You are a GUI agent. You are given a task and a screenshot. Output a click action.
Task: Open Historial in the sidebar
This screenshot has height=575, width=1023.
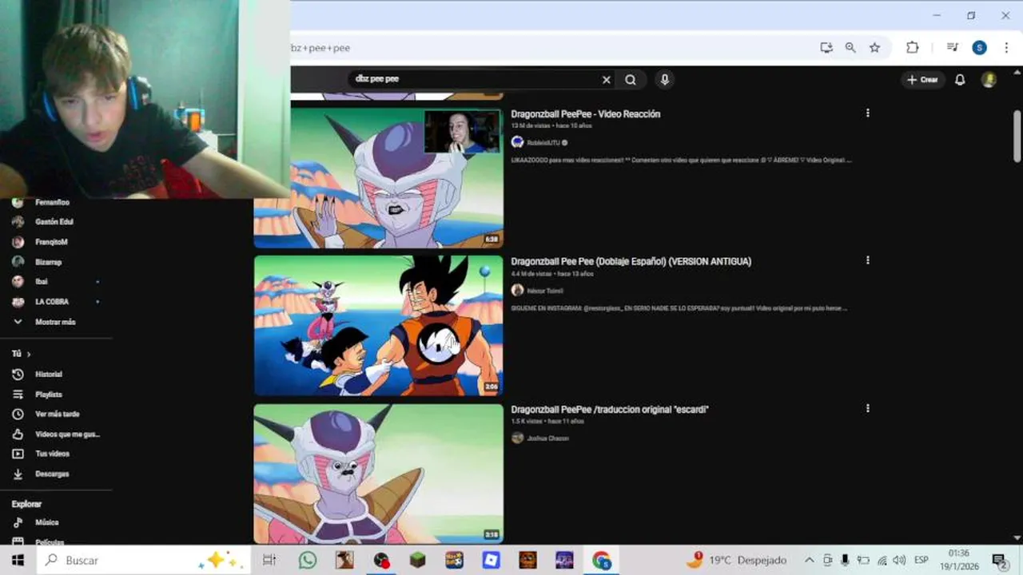click(x=48, y=375)
